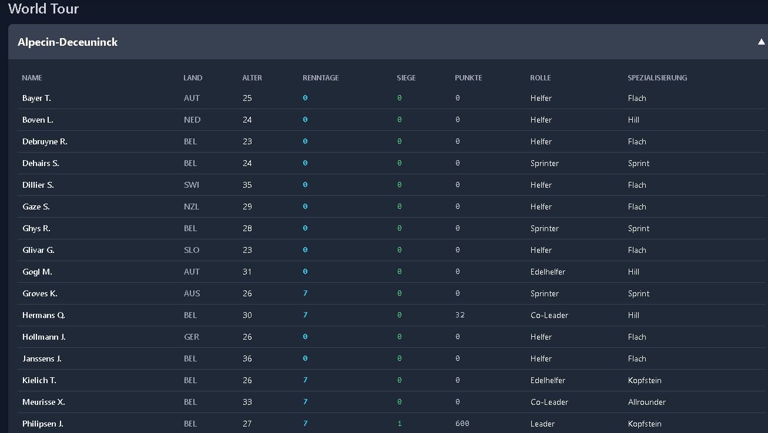
Task: Sort table by NAME column header
Action: pyautogui.click(x=32, y=78)
